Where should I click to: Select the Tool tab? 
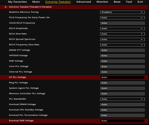(129, 2)
